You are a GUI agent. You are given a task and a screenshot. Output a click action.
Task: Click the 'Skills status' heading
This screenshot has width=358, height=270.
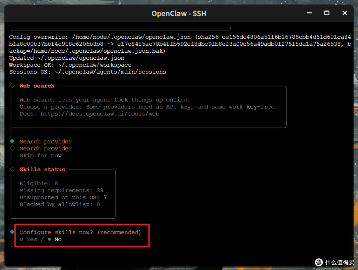click(42, 169)
